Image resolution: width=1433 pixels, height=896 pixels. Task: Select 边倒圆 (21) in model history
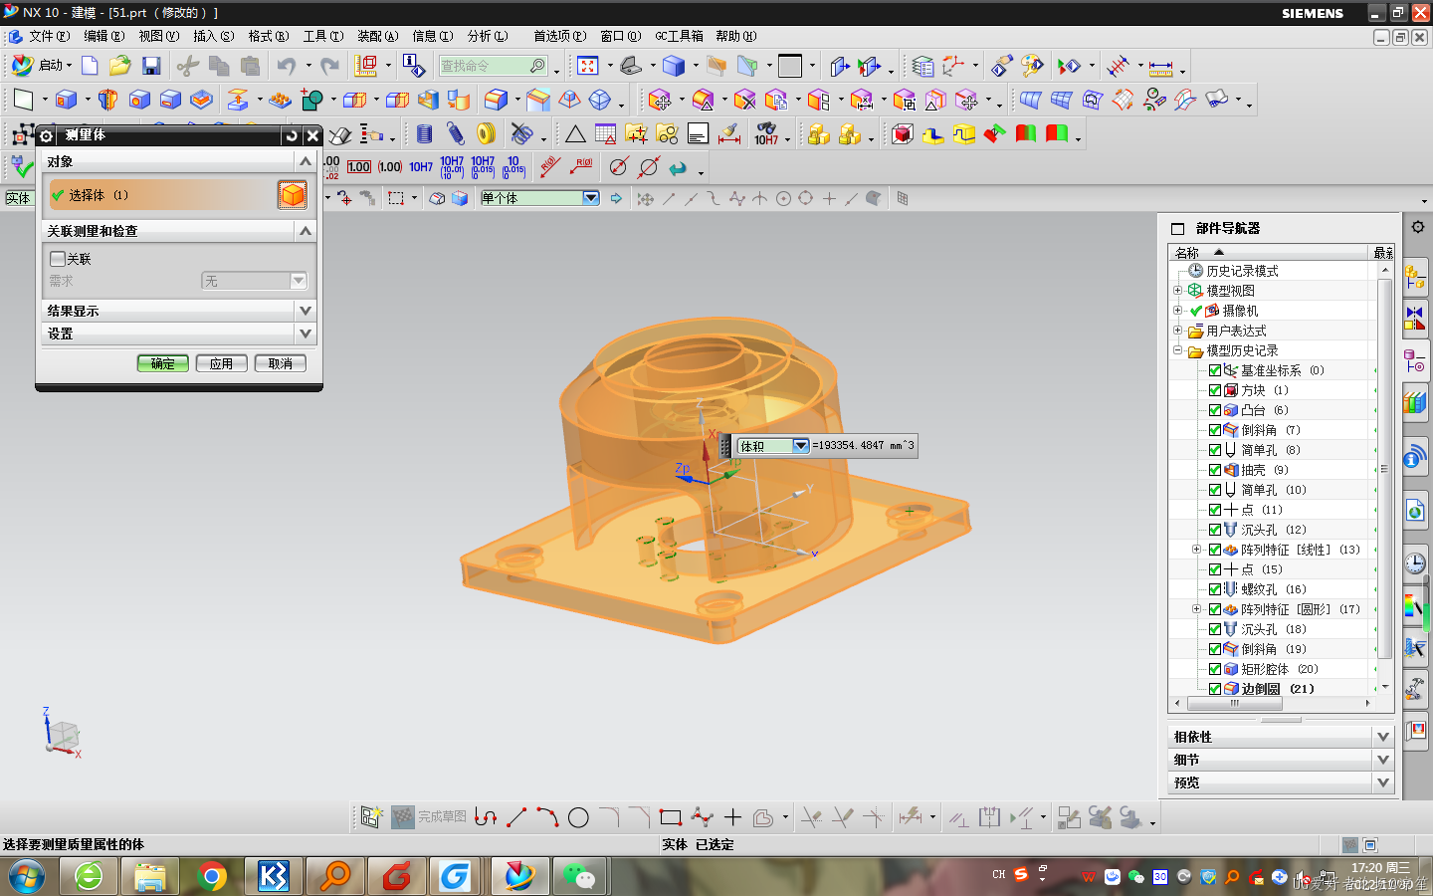pos(1277,689)
